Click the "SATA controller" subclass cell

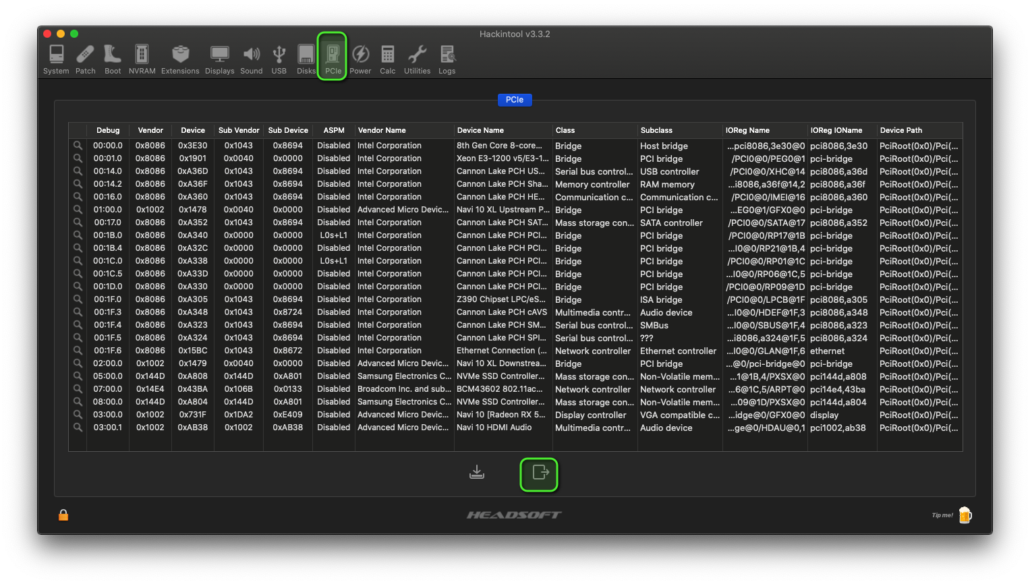tap(671, 223)
